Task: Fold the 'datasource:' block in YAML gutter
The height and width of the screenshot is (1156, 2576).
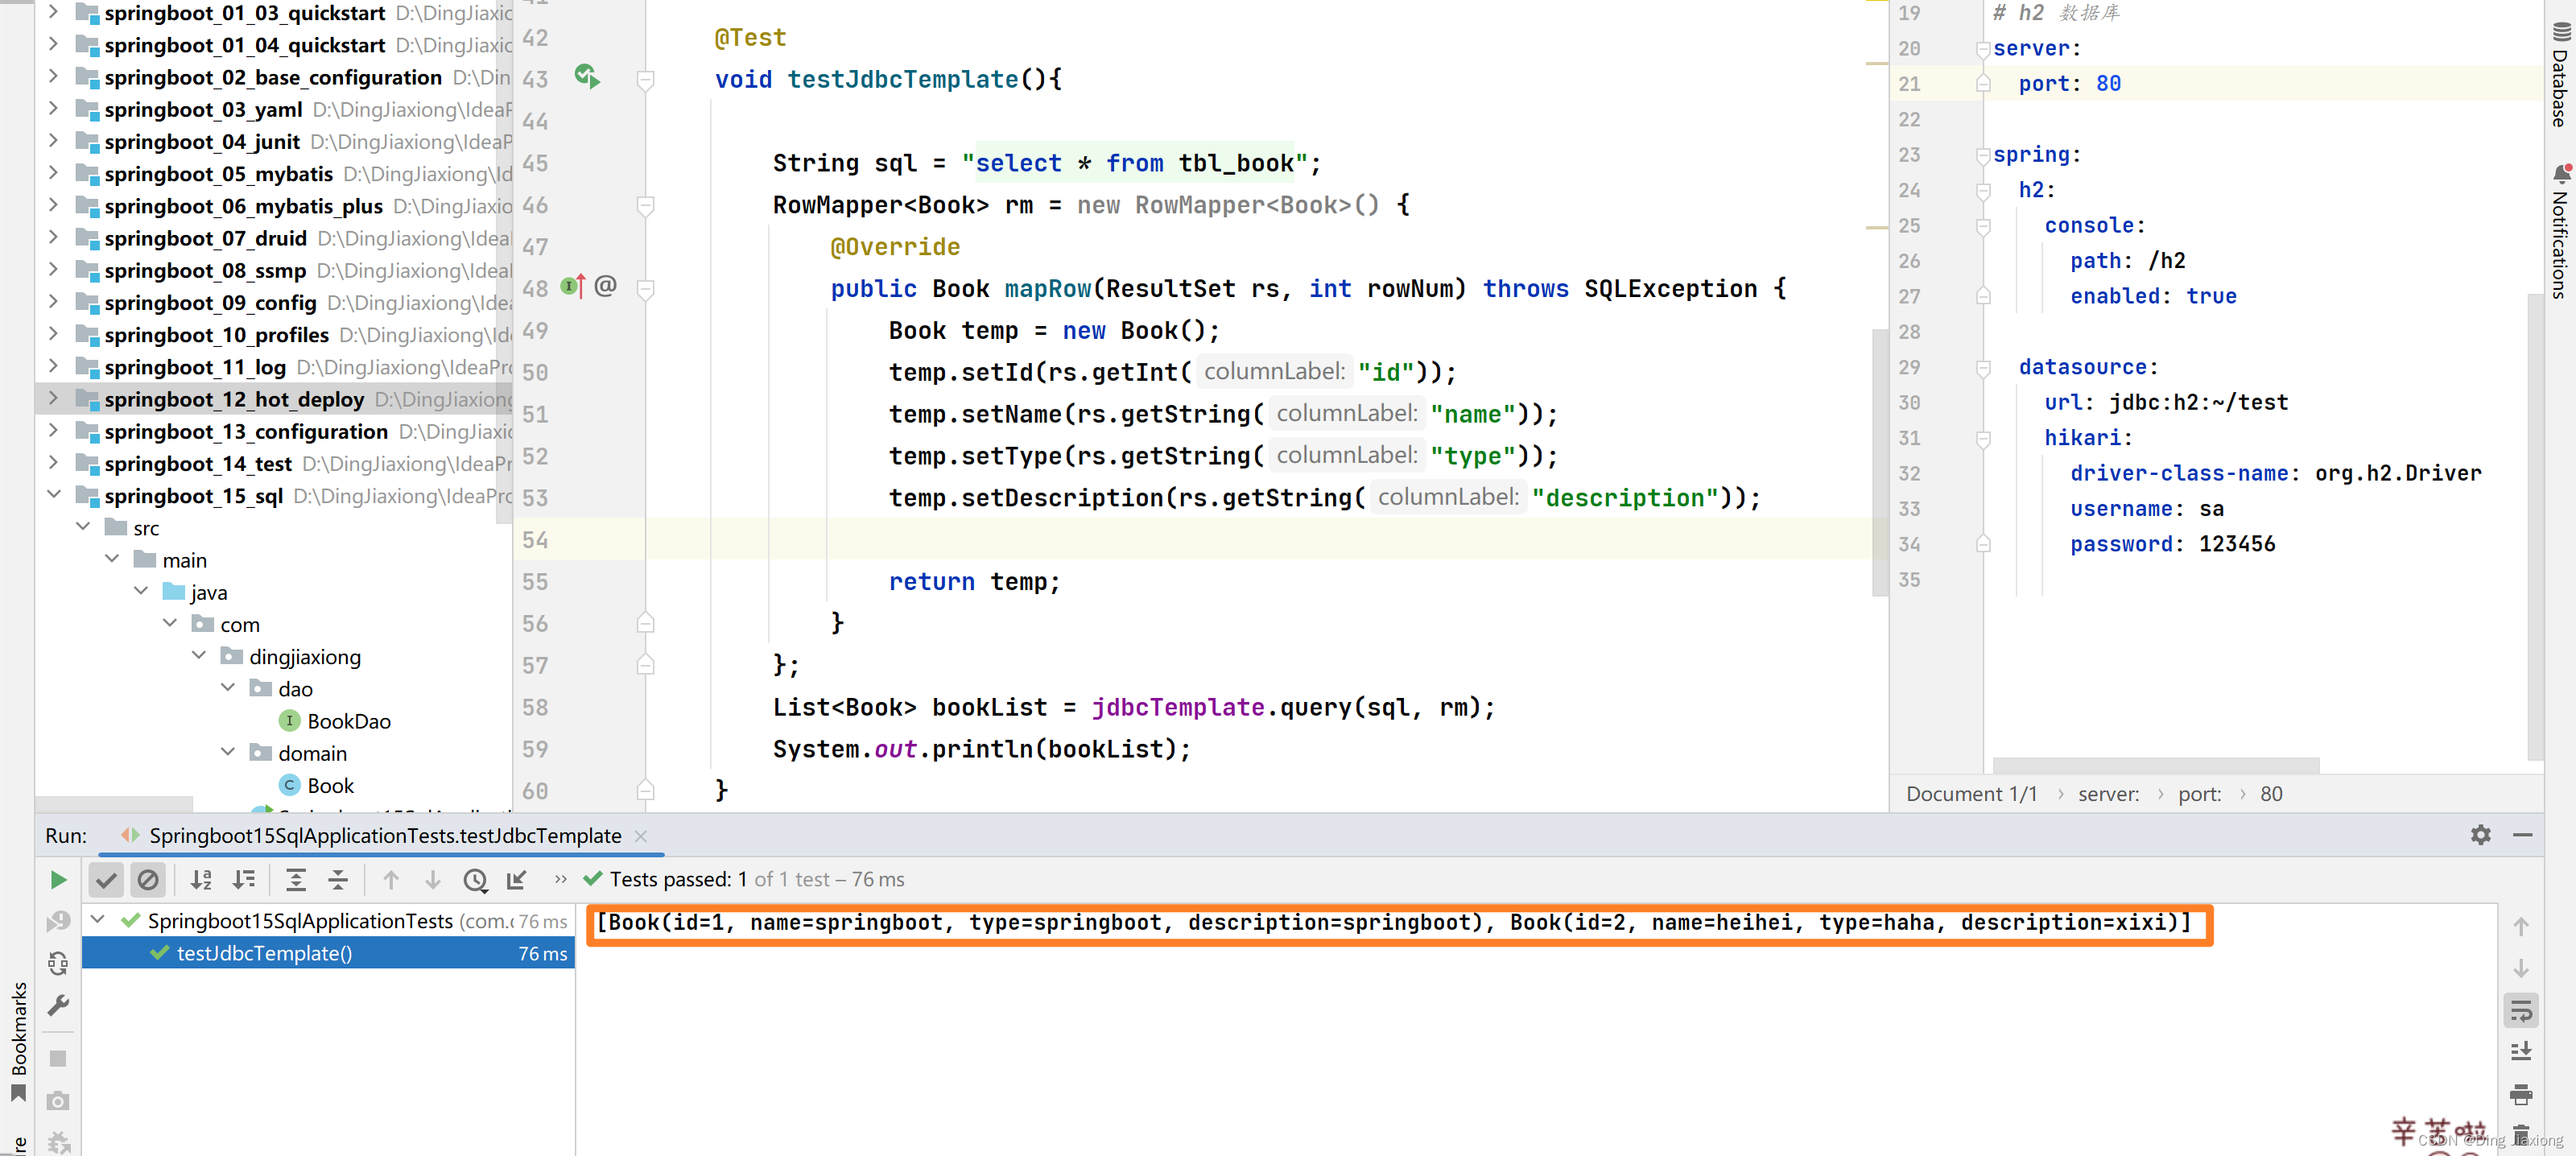Action: pos(1982,368)
